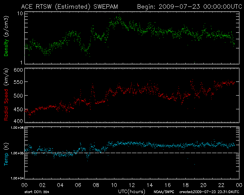Click the "created:2009-07-23 23:31:04UTC" timestamp

tap(209, 192)
